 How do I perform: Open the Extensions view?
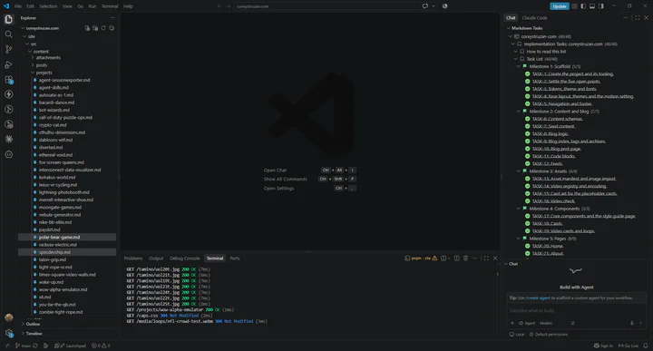9,80
